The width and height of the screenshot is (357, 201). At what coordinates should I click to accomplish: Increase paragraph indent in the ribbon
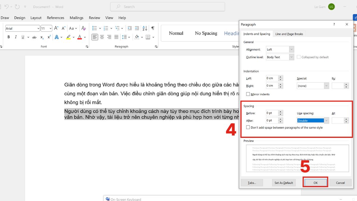(x=137, y=28)
